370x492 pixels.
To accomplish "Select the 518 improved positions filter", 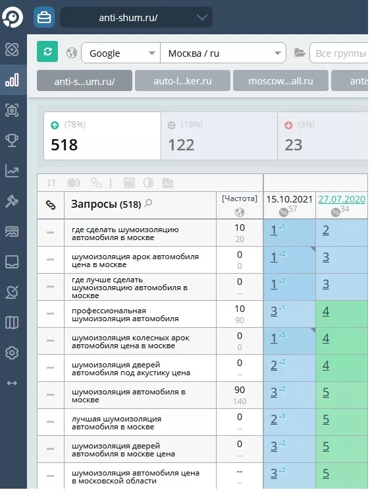I will (x=103, y=136).
